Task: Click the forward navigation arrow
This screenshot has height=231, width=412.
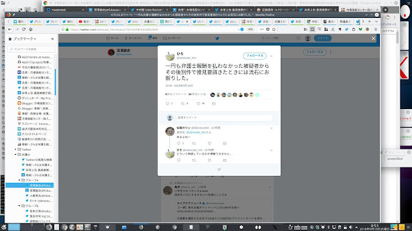Action: [17, 30]
